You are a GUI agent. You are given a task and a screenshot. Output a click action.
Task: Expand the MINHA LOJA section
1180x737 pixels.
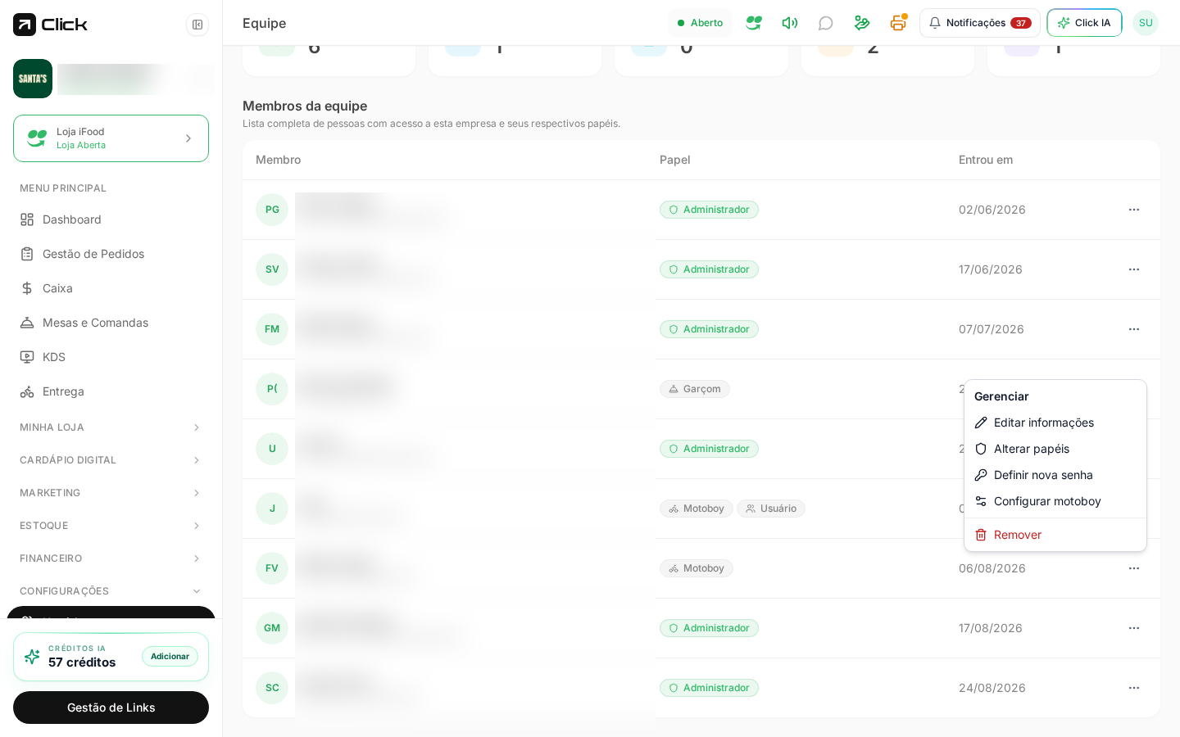click(111, 427)
